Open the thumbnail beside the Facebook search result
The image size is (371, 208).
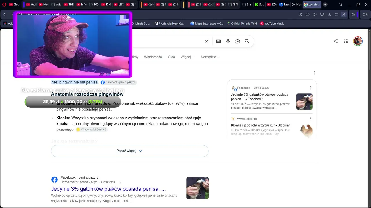(197, 188)
